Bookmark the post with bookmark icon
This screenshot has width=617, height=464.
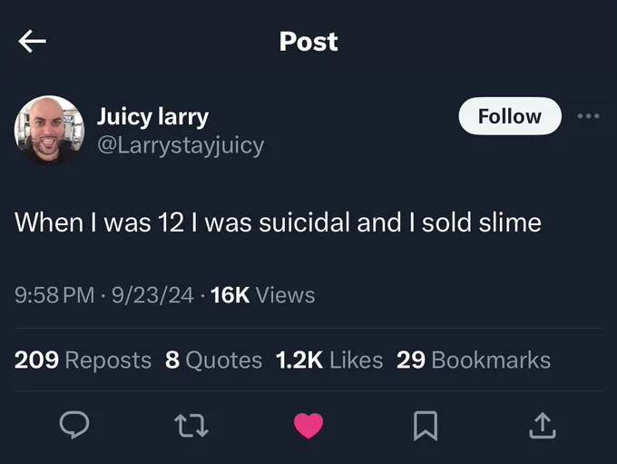[426, 425]
